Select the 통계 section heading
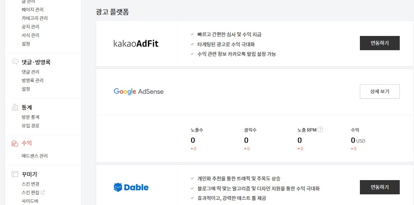 tap(27, 107)
